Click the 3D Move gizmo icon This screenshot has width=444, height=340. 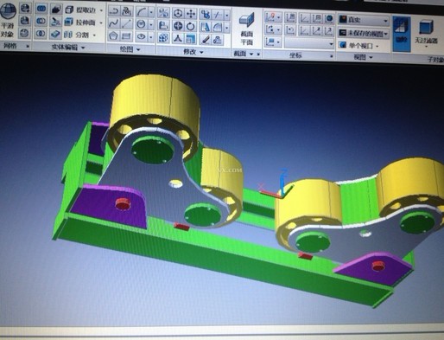[178, 13]
